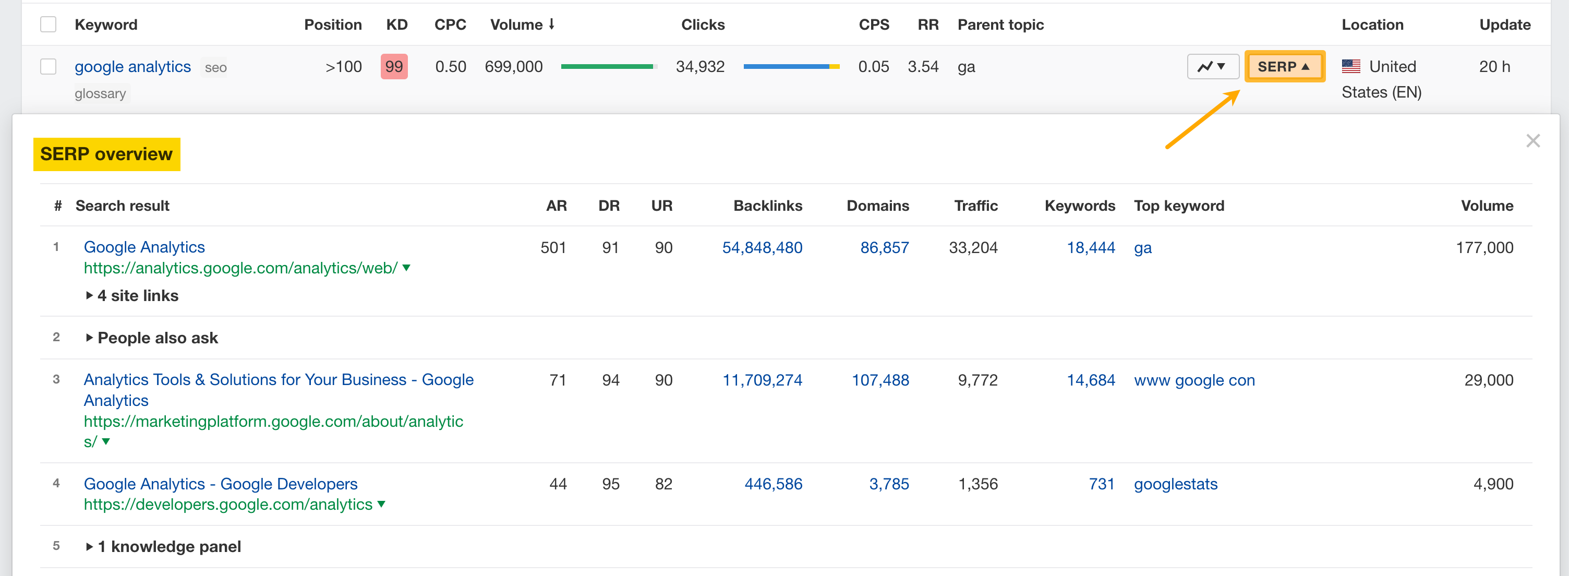Screen dimensions: 1569x576
Task: Click top keyword www google con
Action: (1194, 380)
